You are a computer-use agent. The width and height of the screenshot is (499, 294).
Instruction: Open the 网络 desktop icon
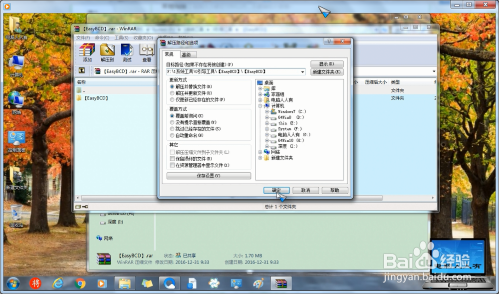pyautogui.click(x=16, y=103)
